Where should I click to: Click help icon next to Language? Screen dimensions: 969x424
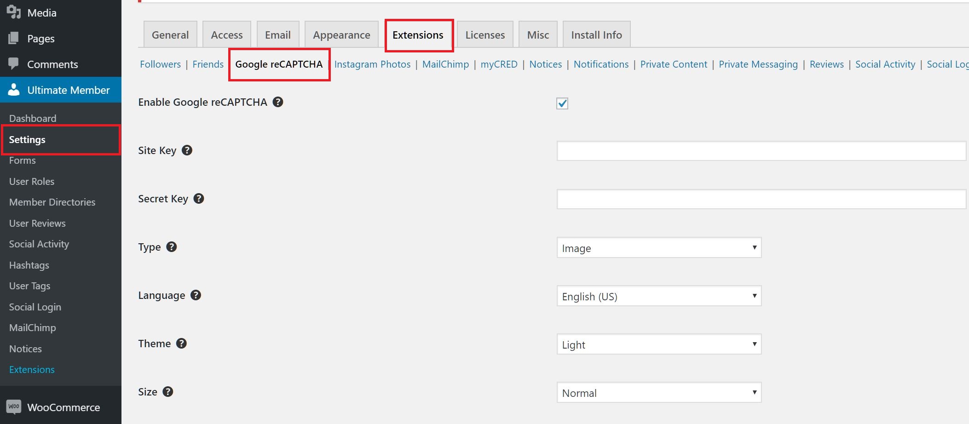click(x=196, y=295)
